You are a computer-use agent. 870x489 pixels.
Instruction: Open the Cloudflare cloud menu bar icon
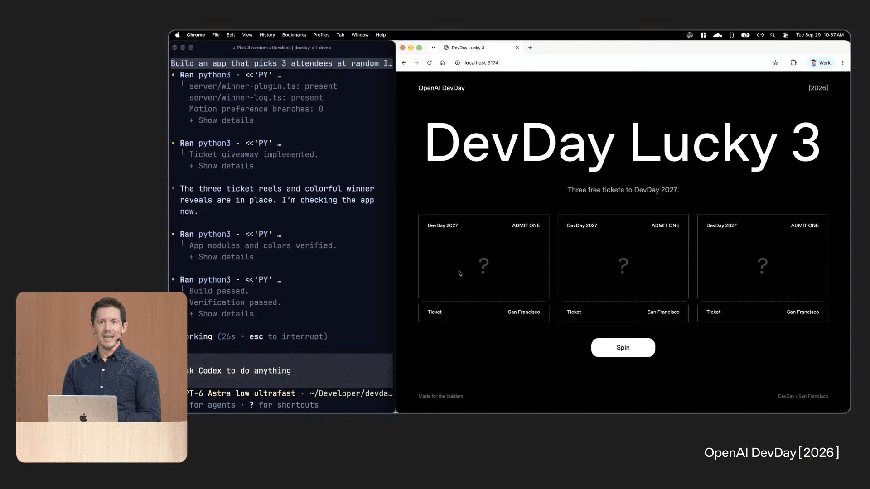[718, 35]
